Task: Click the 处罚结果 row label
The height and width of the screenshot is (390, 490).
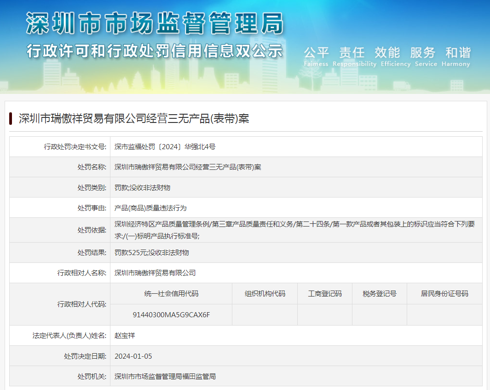Action: [x=92, y=253]
